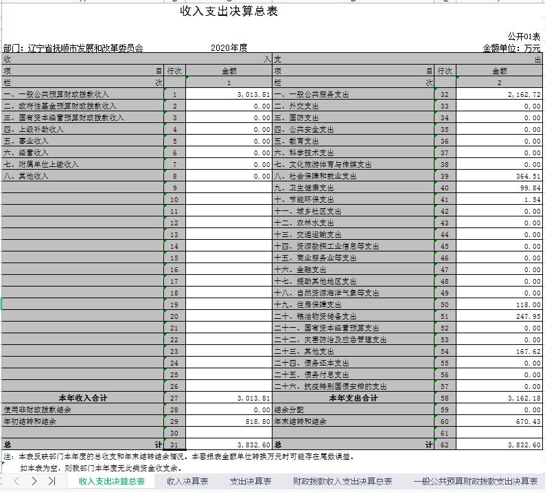Viewport: 545px width, 492px height.
Task: Select the 本年收入合计 label cell
Action: coord(82,398)
